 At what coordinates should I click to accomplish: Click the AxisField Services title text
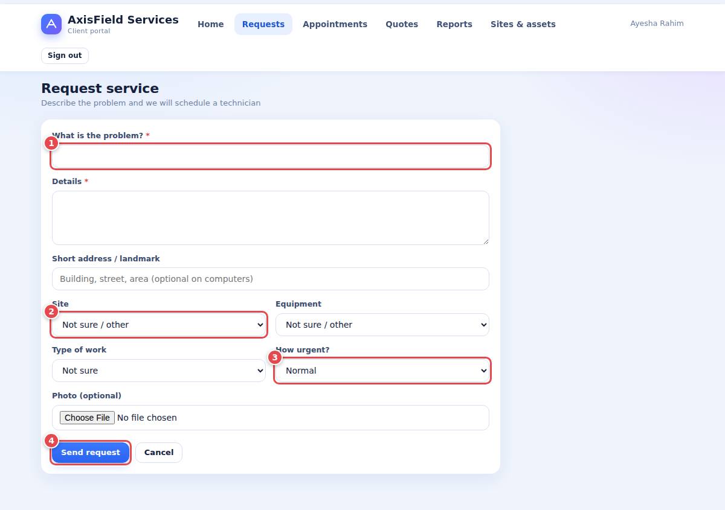point(123,20)
